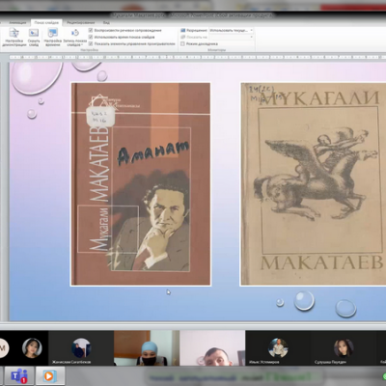Open the media player taskbar icon
This screenshot has width=386, height=386.
tap(49, 375)
